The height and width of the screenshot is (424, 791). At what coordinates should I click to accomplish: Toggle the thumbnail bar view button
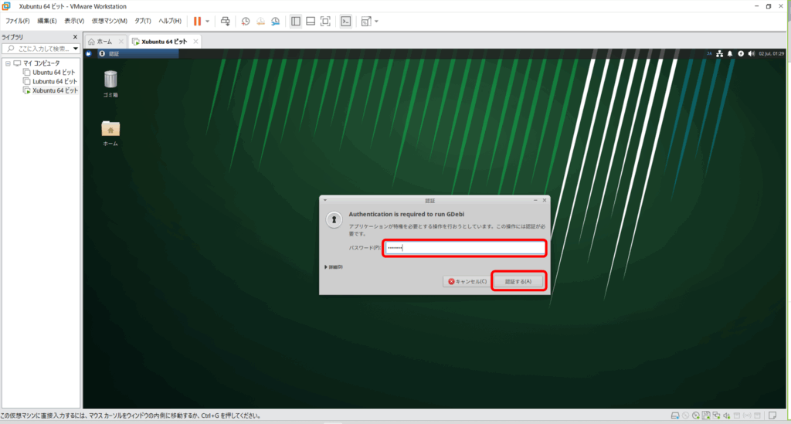310,21
